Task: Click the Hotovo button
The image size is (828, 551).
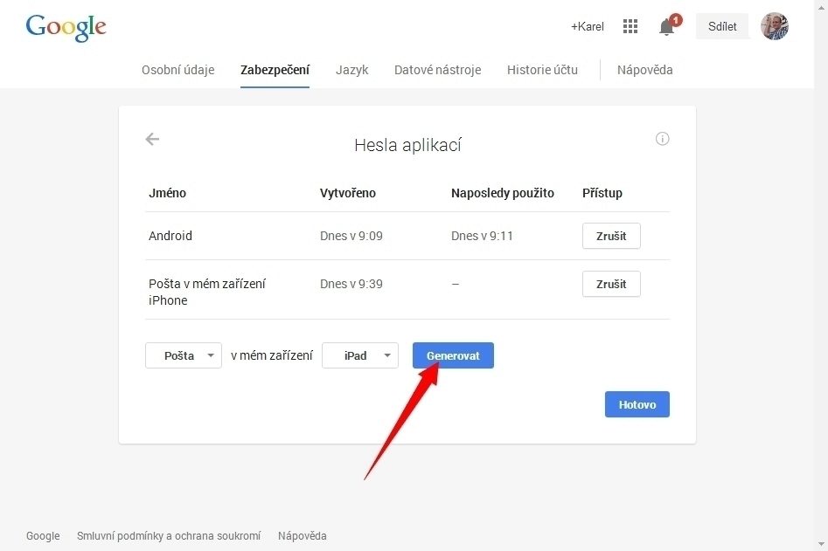Action: (637, 404)
